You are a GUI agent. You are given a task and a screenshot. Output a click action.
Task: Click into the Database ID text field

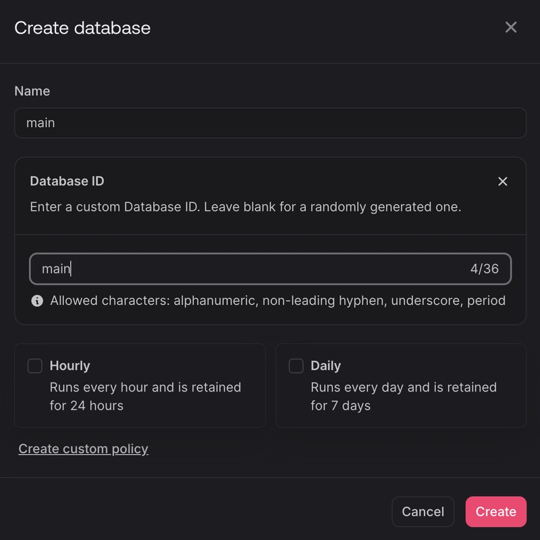pos(250,269)
